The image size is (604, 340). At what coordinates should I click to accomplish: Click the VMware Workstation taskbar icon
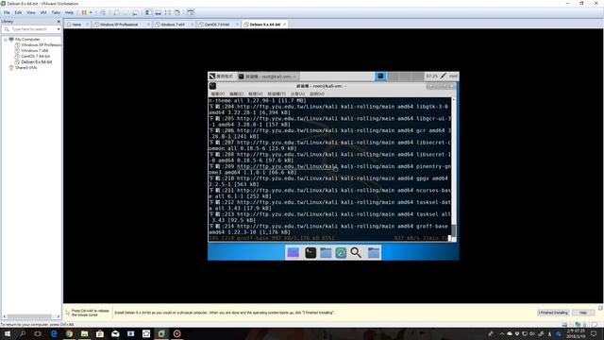pyautogui.click(x=161, y=333)
